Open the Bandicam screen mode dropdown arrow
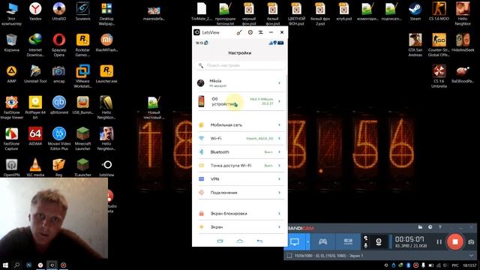This screenshot has height=270, width=480. click(307, 241)
